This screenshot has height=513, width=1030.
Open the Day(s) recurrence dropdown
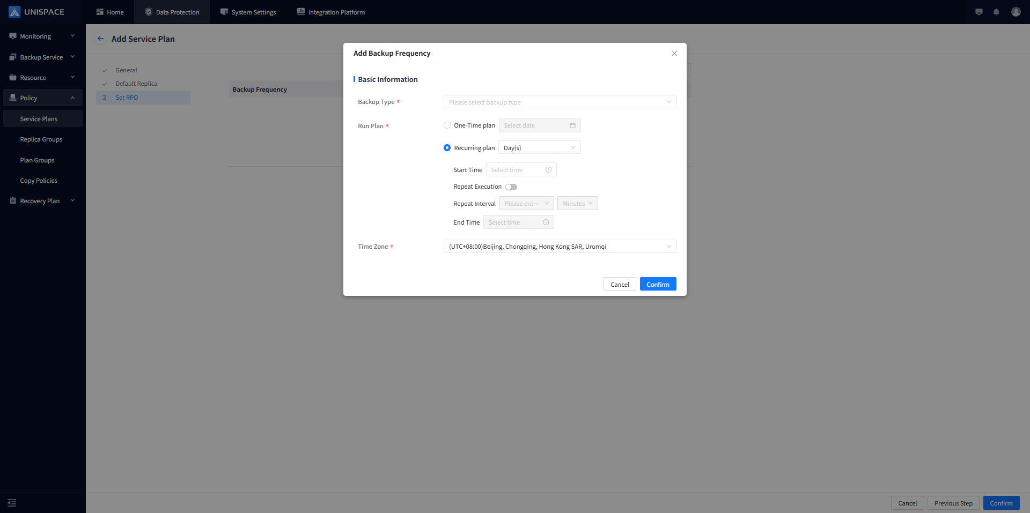(539, 148)
